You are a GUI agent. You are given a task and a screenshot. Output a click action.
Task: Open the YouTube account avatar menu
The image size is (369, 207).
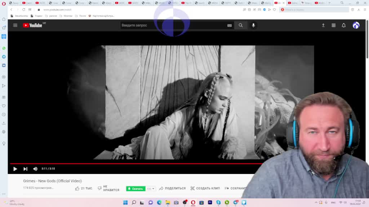pyautogui.click(x=356, y=26)
